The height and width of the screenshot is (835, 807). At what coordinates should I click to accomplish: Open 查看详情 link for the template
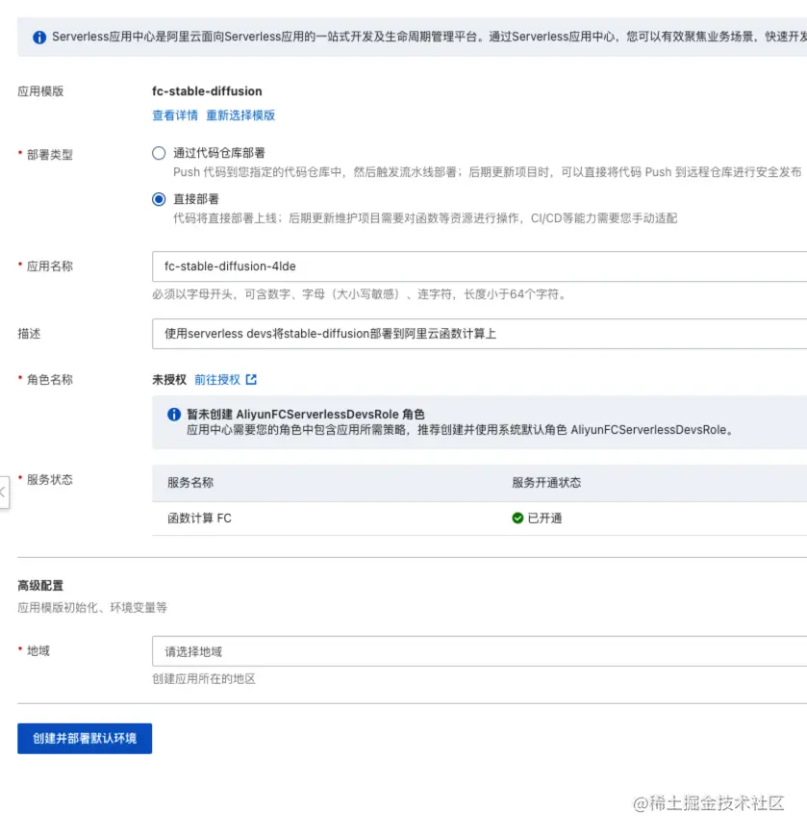click(x=175, y=115)
